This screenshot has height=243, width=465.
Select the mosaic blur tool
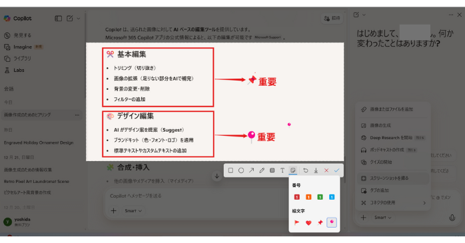point(272,170)
